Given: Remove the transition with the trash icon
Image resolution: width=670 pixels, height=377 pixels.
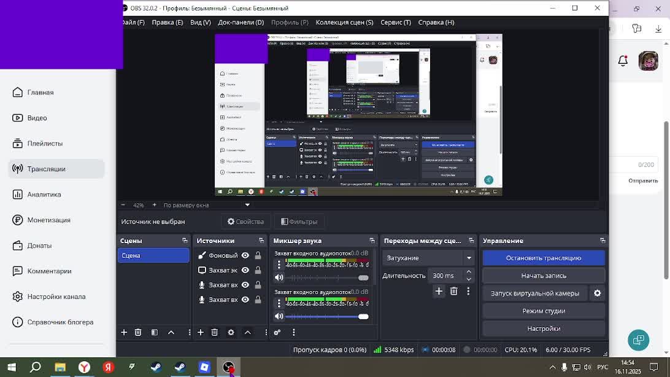Looking at the screenshot, I should tap(454, 292).
